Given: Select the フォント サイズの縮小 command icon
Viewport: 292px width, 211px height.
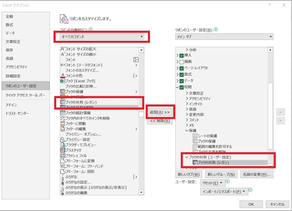Looking at the screenshot, I should pyautogui.click(x=63, y=54).
